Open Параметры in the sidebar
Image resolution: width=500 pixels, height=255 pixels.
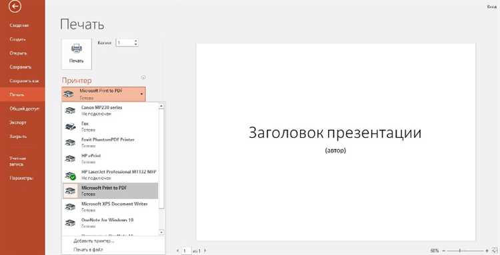[x=21, y=178]
